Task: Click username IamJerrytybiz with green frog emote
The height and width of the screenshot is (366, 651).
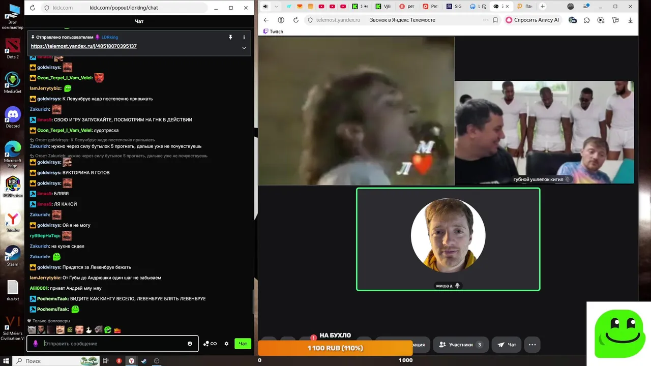Action: [45, 88]
